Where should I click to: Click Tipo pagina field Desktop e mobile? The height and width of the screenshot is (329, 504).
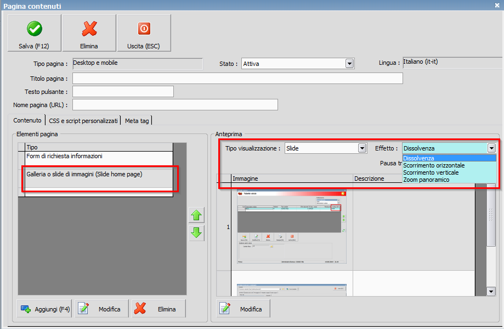tap(138, 63)
